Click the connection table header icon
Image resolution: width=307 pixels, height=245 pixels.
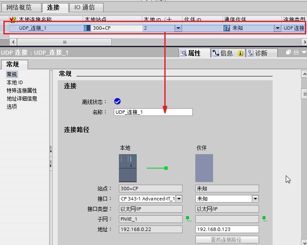(x=13, y=20)
